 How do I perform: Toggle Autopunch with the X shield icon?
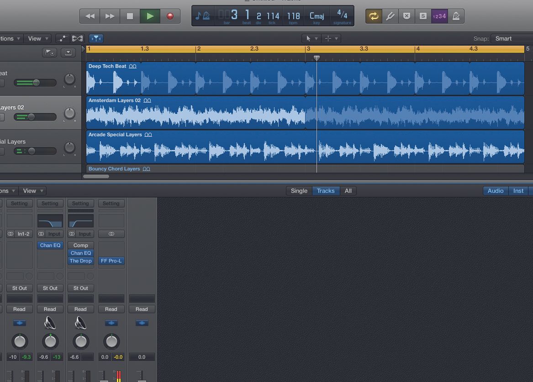click(406, 16)
